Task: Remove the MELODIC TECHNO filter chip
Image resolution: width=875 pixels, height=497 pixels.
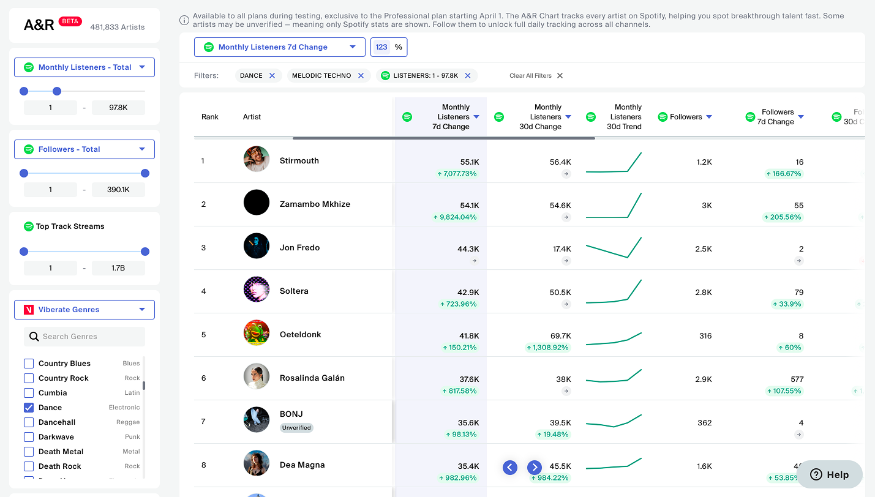Action: click(x=361, y=76)
